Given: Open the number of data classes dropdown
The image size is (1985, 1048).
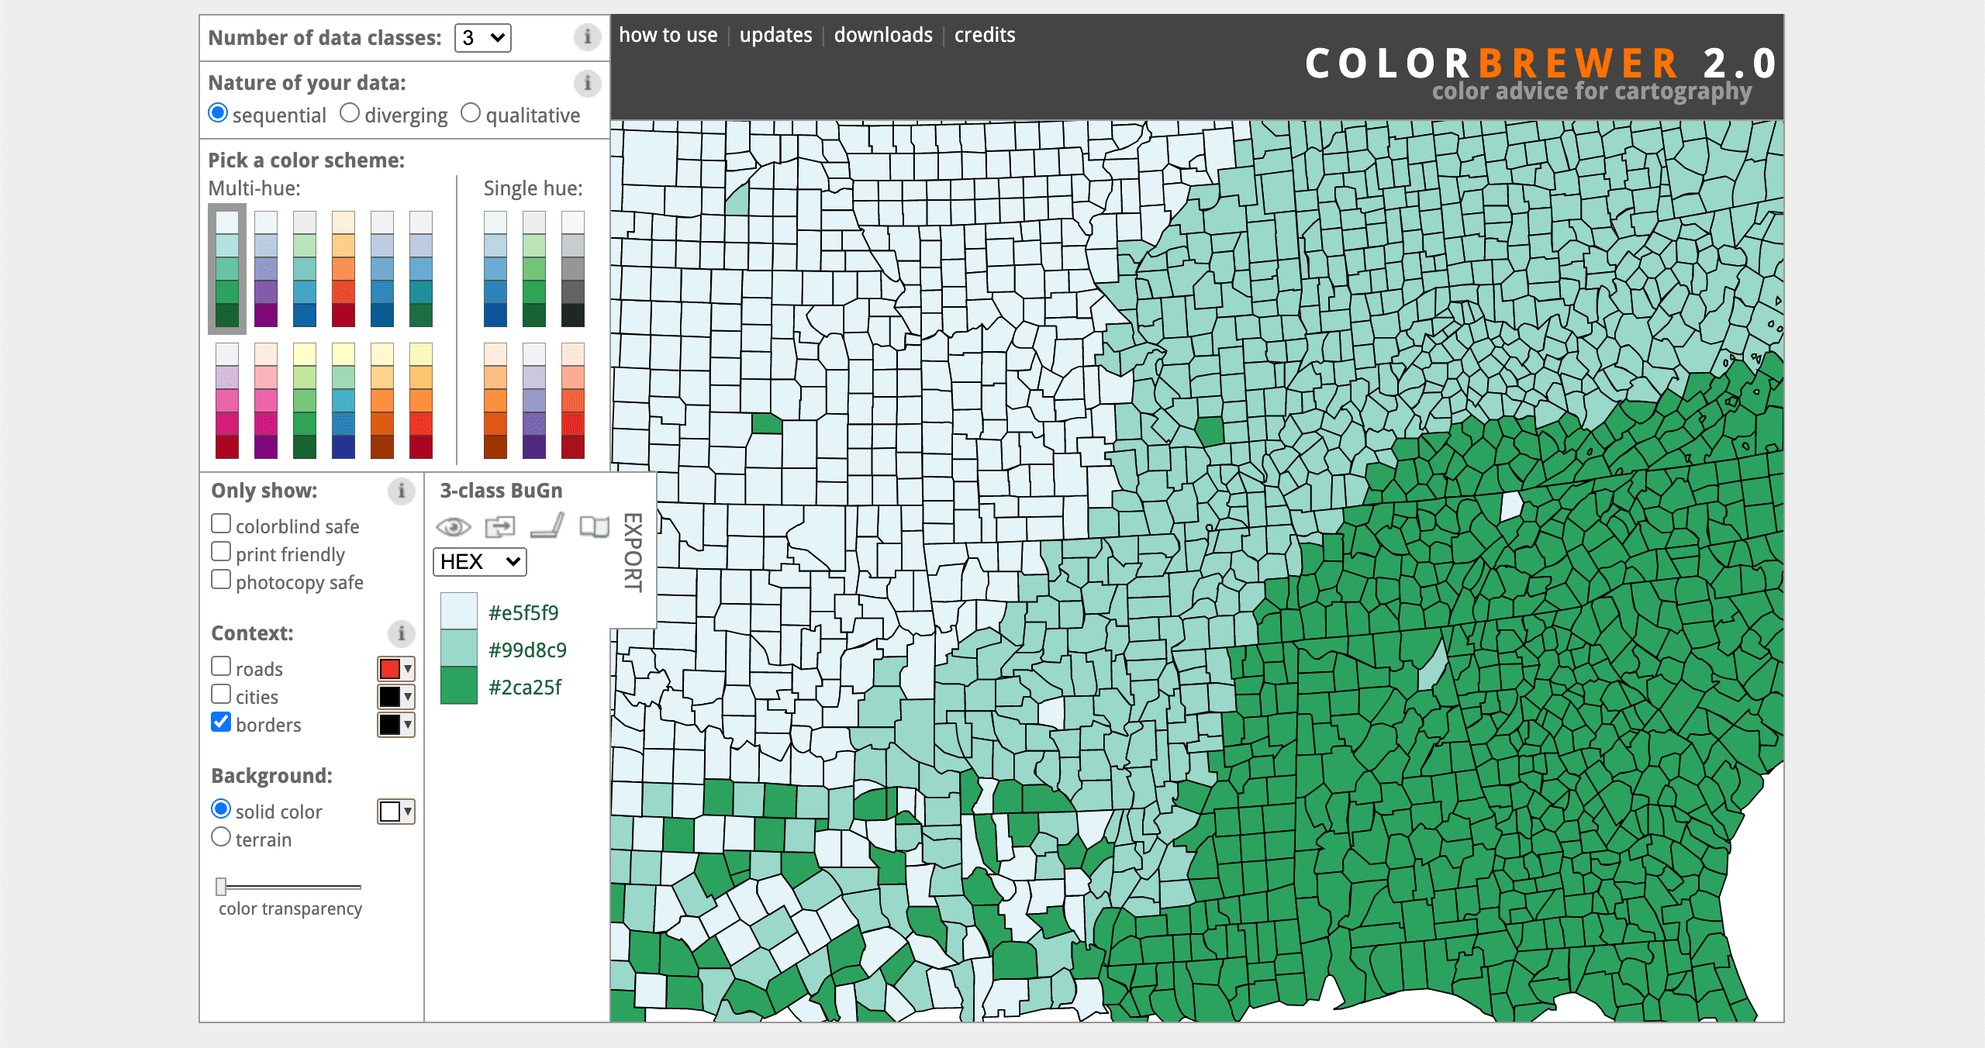Looking at the screenshot, I should pyautogui.click(x=482, y=37).
